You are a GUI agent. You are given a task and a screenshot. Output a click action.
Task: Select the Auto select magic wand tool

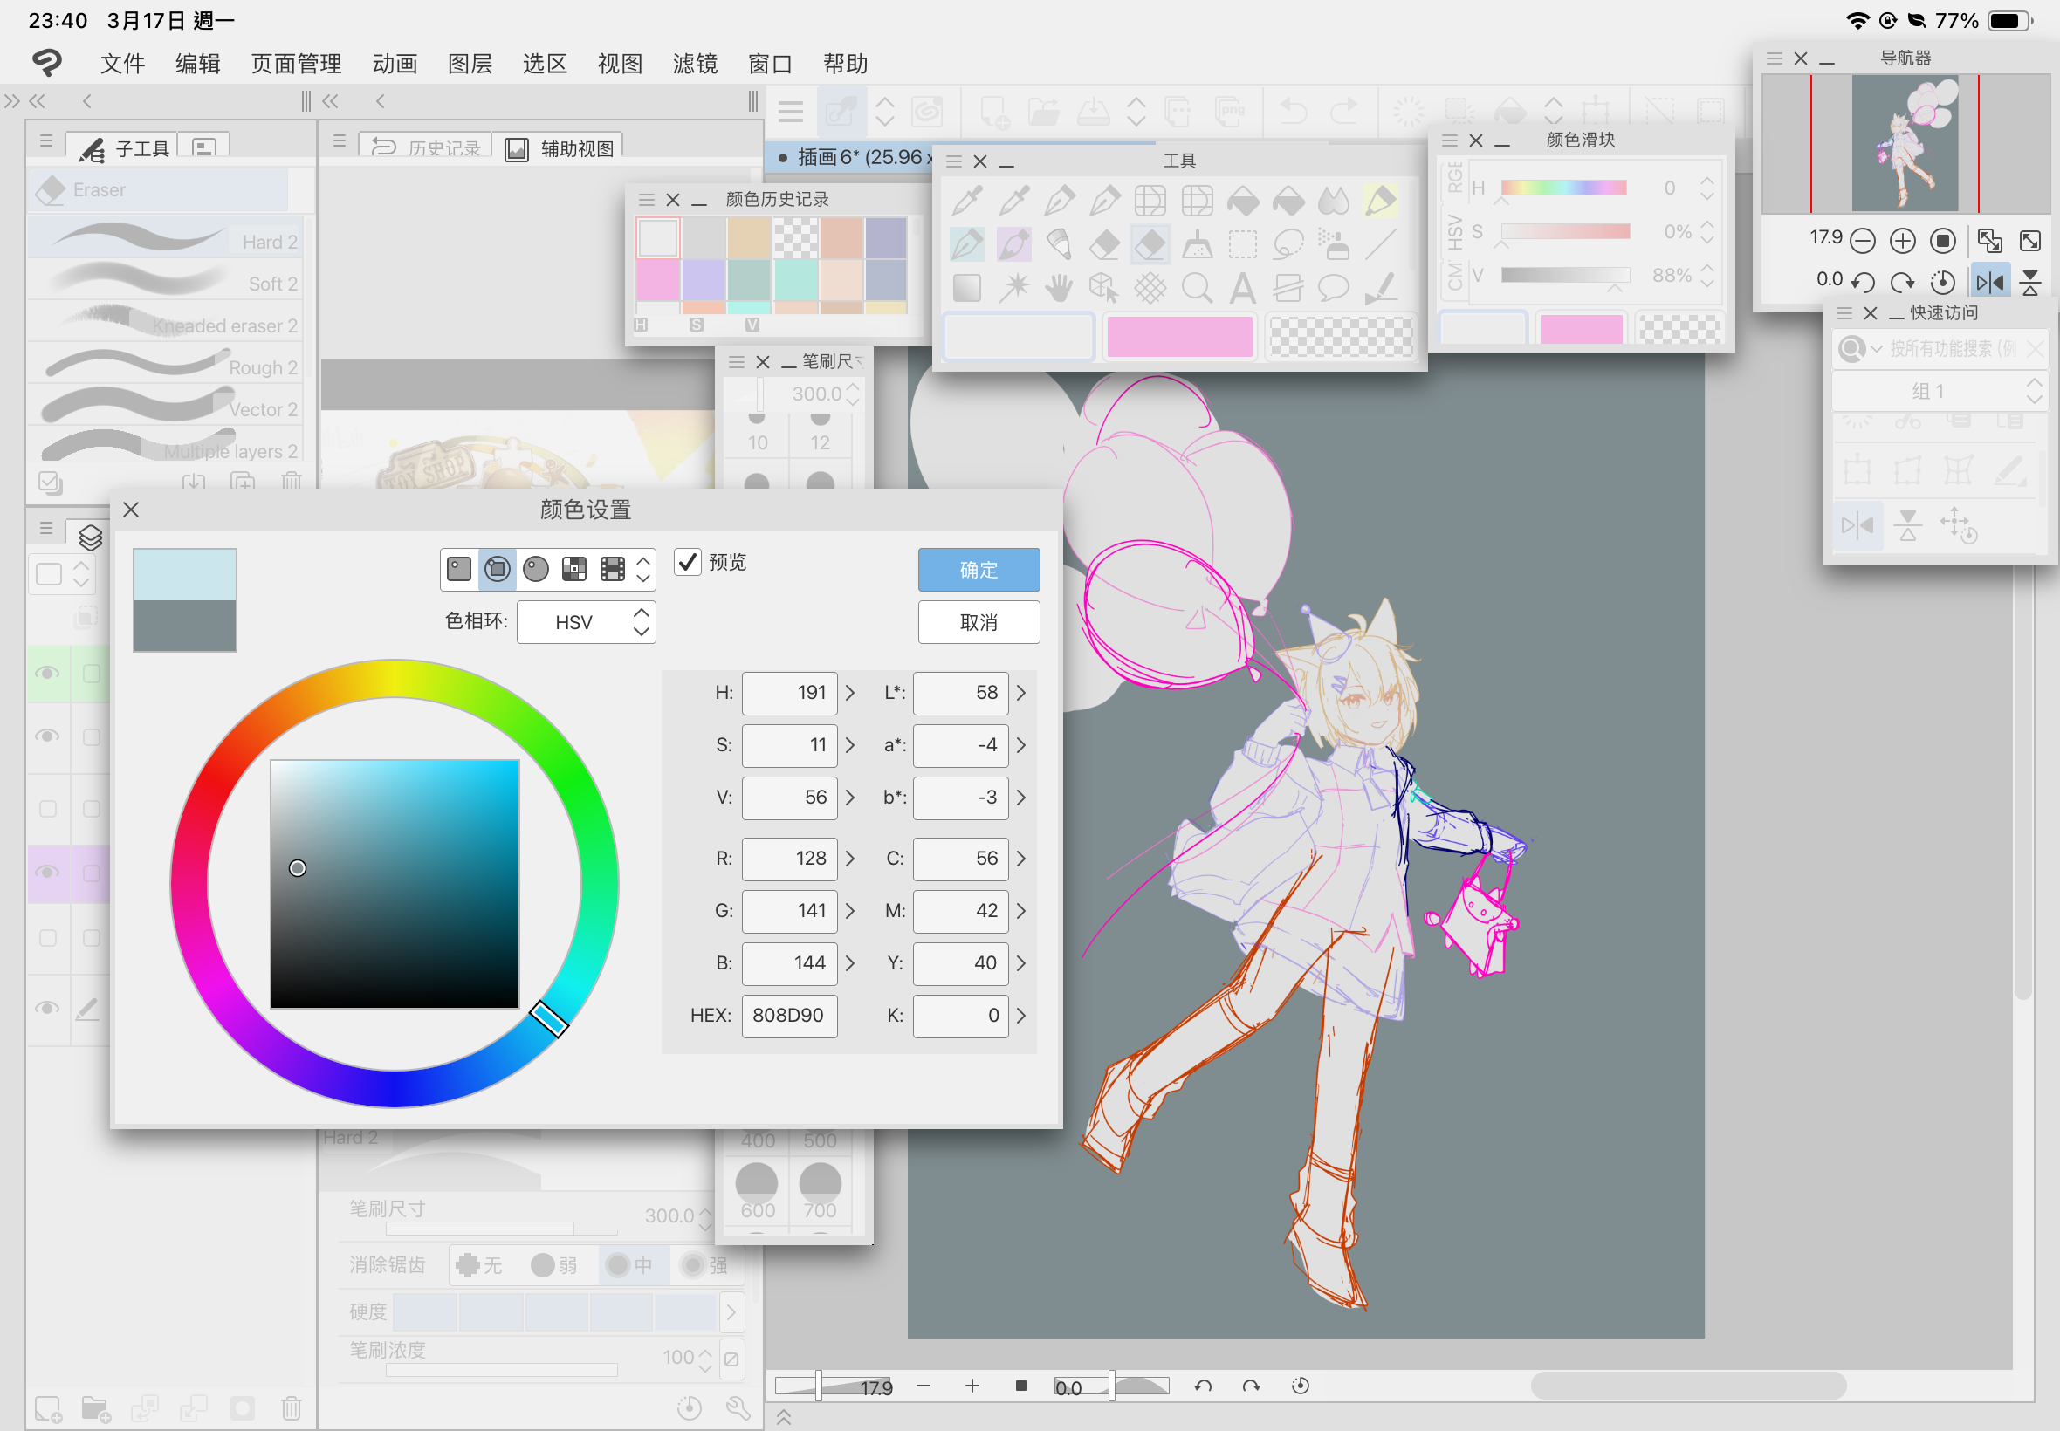pos(1014,288)
